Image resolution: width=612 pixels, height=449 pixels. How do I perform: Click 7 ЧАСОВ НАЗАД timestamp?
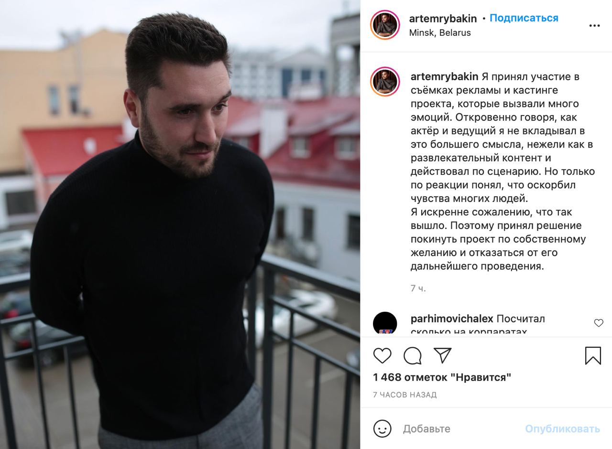tap(404, 395)
